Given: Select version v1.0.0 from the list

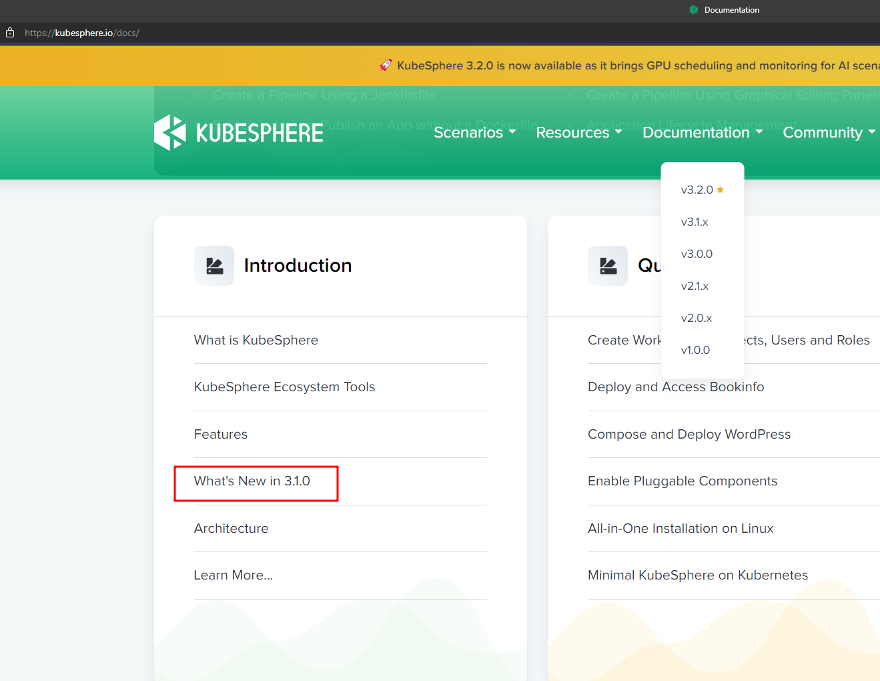Looking at the screenshot, I should pos(694,349).
